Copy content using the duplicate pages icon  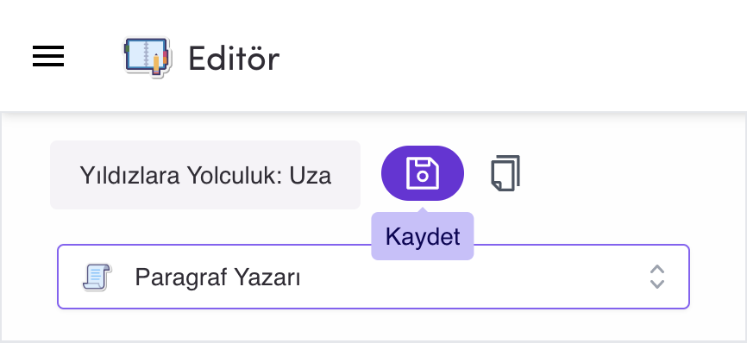tap(505, 173)
